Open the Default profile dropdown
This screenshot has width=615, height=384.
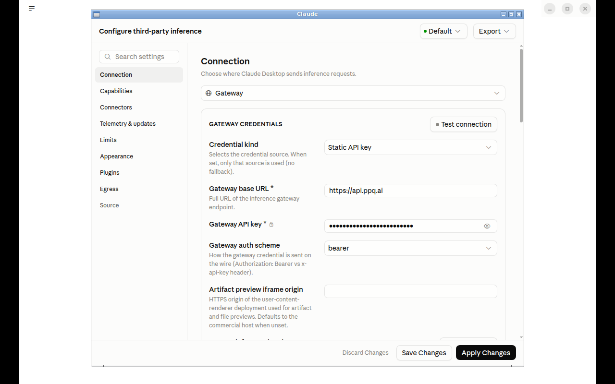point(443,31)
